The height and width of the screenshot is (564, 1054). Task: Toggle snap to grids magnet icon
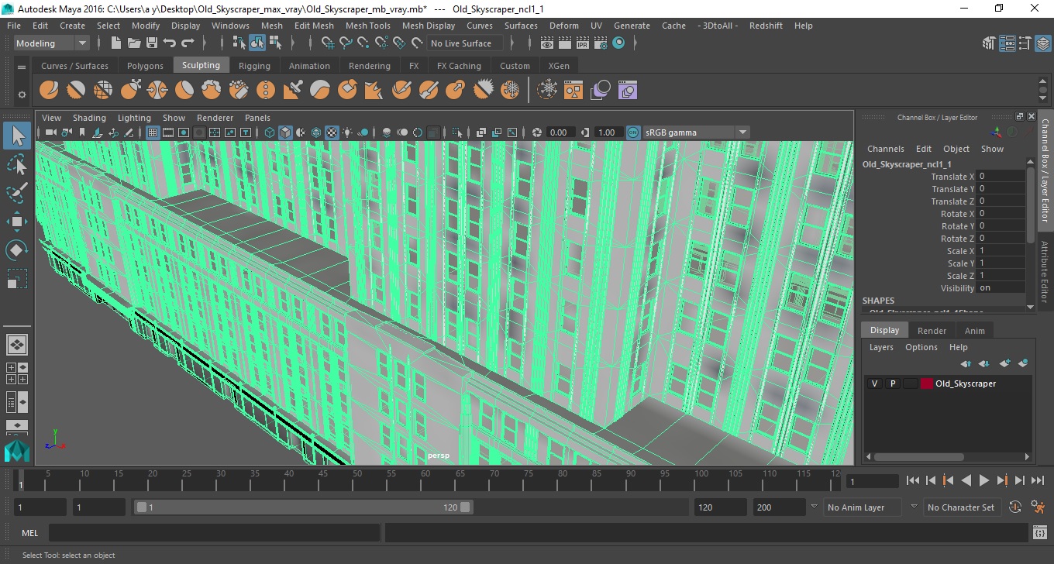pyautogui.click(x=328, y=43)
